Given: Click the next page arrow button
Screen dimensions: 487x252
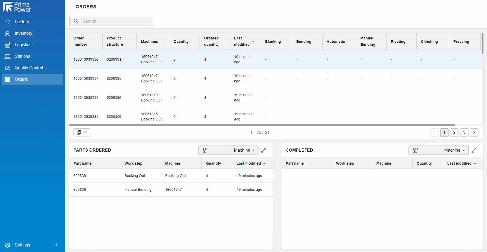Looking at the screenshot, I should pos(474,132).
